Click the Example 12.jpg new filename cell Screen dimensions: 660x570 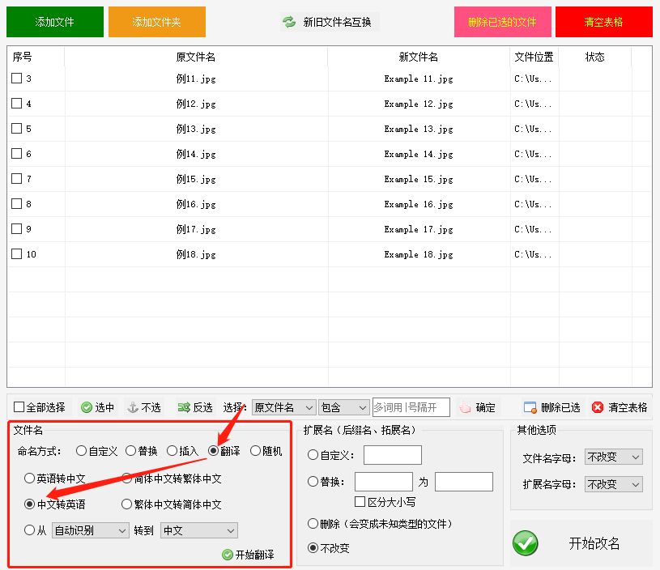click(x=419, y=104)
